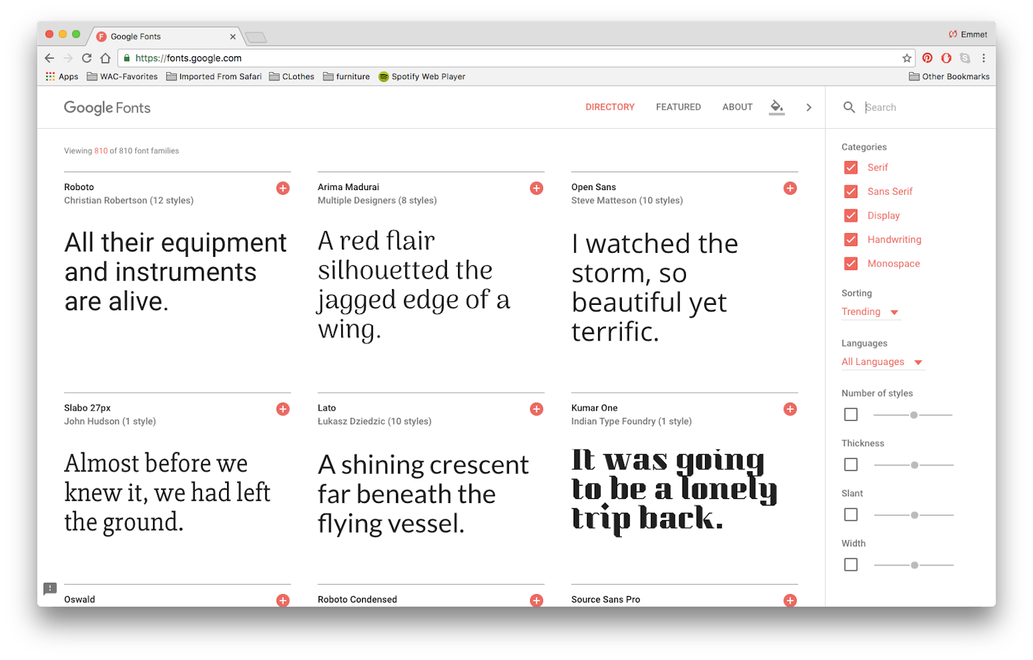Viewport: 1033px width, 660px height.
Task: Expand the All Languages dropdown
Action: click(x=881, y=362)
